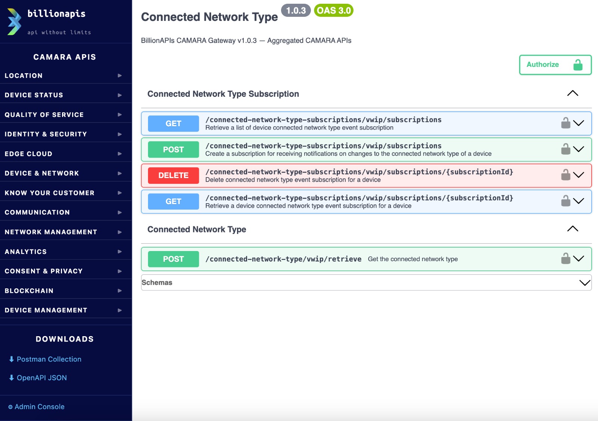Download the OpenAPI JSON file
The image size is (598, 421).
point(42,378)
